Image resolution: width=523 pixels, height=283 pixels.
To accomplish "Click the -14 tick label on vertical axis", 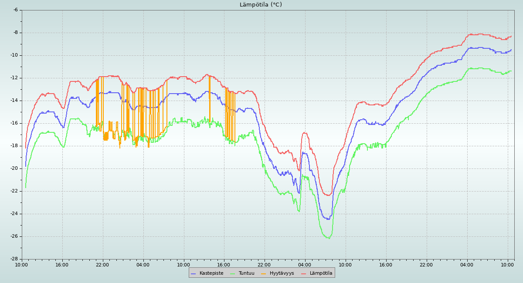I will (x=14, y=101).
